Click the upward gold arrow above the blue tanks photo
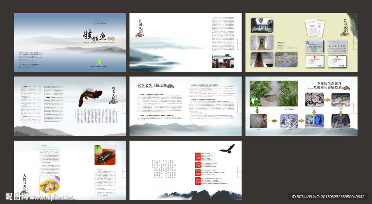The width and height of the screenshot is (372, 204). [314, 112]
